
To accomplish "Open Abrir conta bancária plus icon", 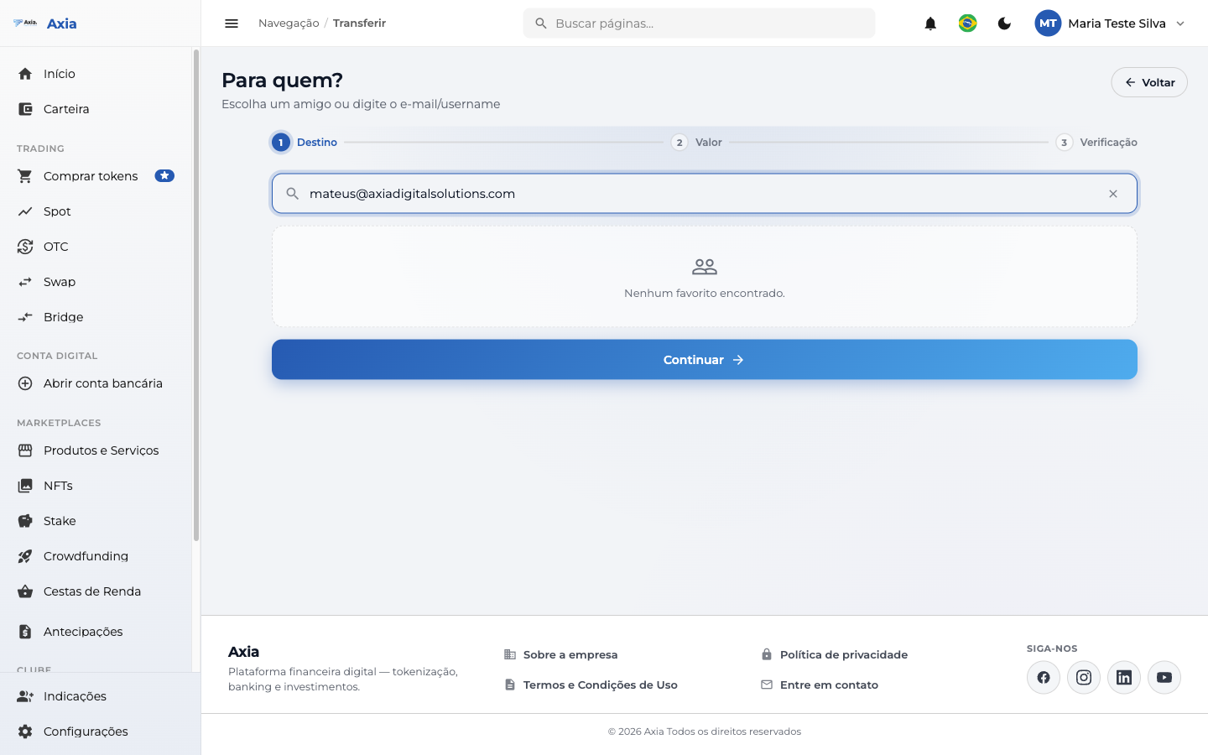I will [25, 383].
